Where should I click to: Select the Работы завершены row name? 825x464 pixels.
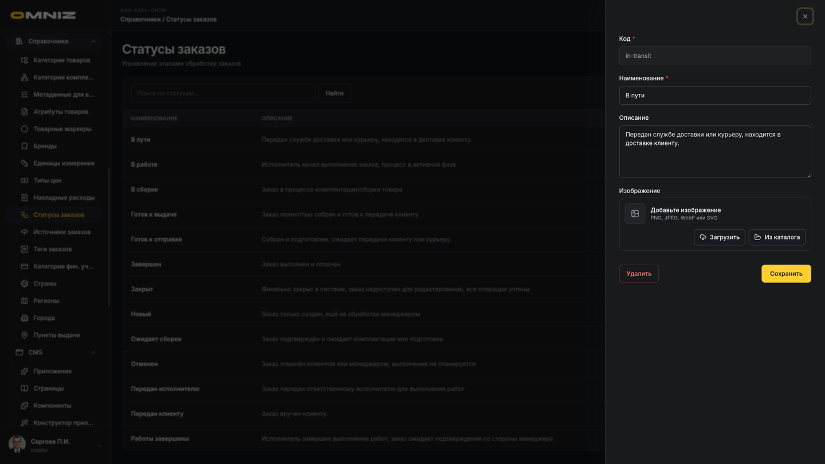tap(160, 439)
